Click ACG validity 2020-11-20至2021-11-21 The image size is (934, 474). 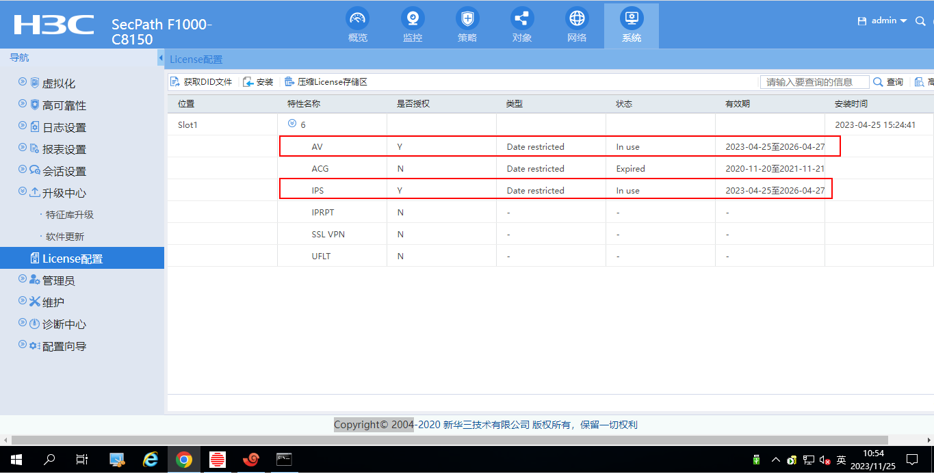pos(775,168)
